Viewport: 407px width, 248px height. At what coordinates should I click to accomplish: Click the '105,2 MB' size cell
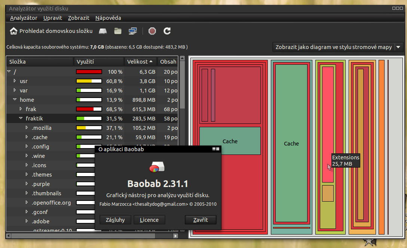144,128
